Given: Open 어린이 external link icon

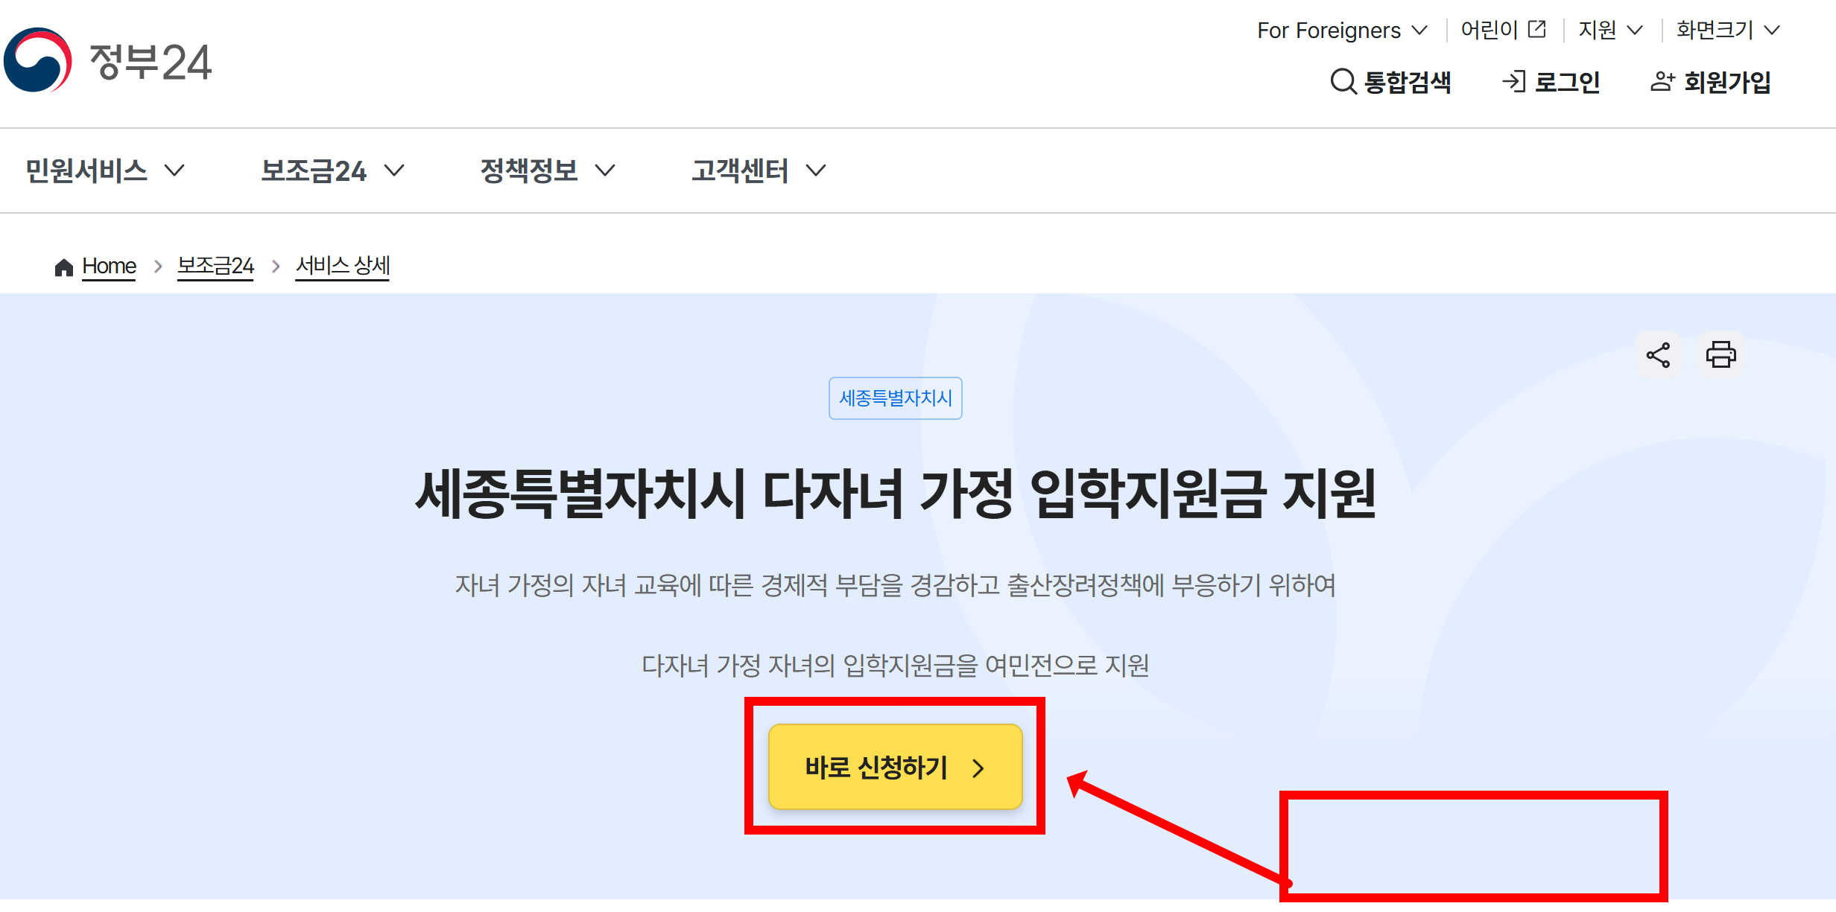Looking at the screenshot, I should click(x=1536, y=29).
